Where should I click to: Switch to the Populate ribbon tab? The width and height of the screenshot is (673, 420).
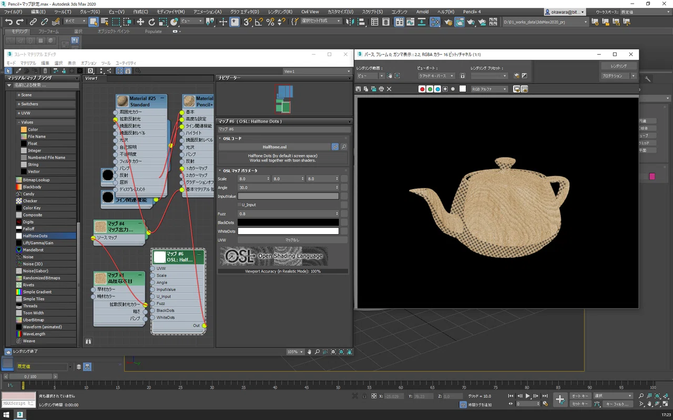click(x=154, y=31)
